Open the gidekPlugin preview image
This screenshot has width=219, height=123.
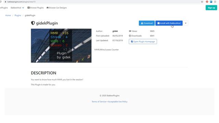point(61,45)
